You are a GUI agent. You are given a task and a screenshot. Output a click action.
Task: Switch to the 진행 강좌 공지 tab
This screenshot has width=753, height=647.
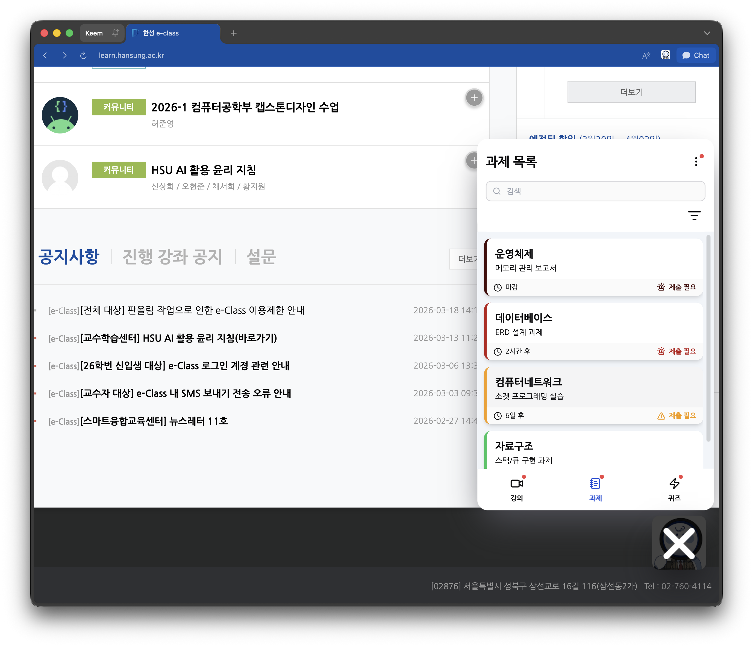click(173, 257)
